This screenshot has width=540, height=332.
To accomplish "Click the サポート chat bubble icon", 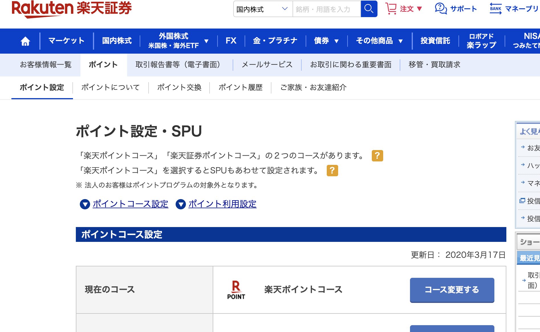I will pos(440,9).
